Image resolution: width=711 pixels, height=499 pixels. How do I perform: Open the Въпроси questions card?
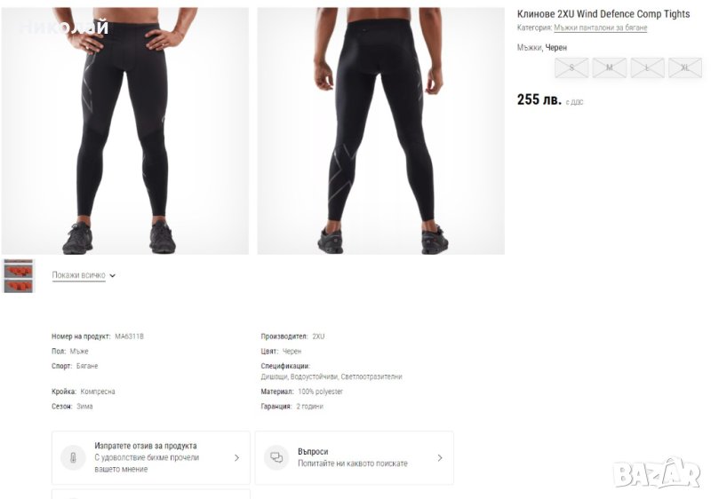coord(354,458)
